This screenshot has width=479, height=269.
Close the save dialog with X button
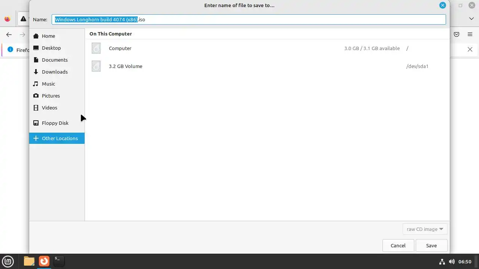[443, 5]
